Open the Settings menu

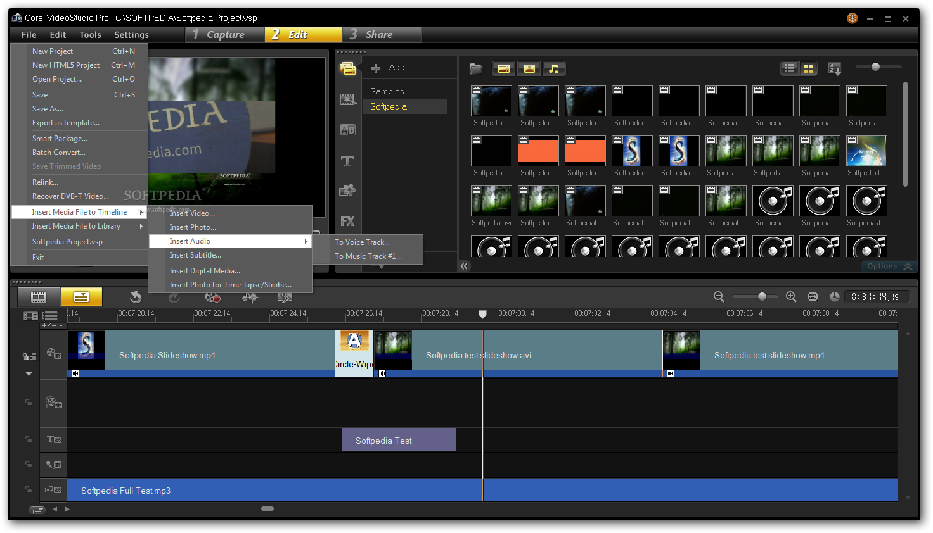[131, 35]
